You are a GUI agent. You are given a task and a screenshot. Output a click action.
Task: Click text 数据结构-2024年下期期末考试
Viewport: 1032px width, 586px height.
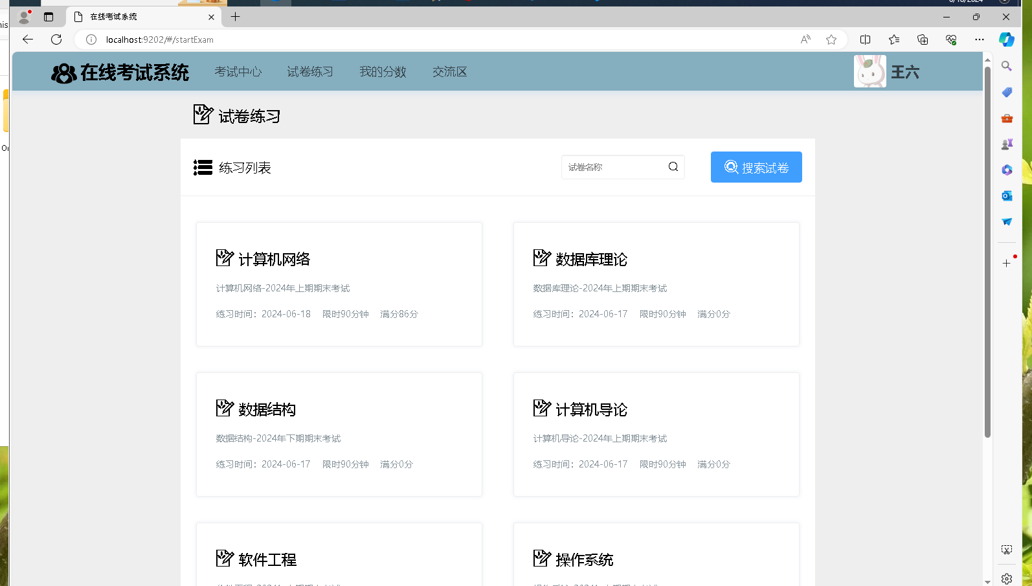278,438
